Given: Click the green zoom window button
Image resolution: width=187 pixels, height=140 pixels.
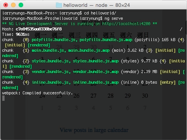Looking at the screenshot, I should (21, 5).
